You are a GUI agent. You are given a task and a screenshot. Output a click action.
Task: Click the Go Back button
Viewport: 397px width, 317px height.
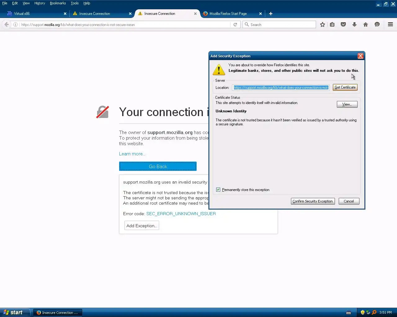pos(158,166)
